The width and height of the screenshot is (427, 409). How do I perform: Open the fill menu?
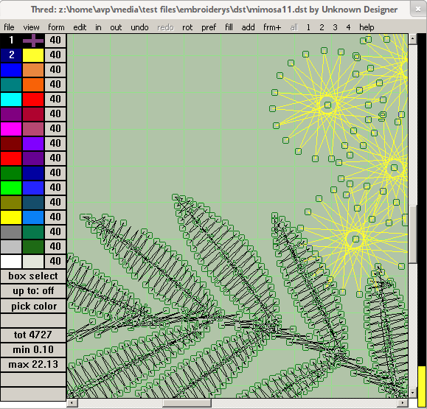click(x=229, y=27)
